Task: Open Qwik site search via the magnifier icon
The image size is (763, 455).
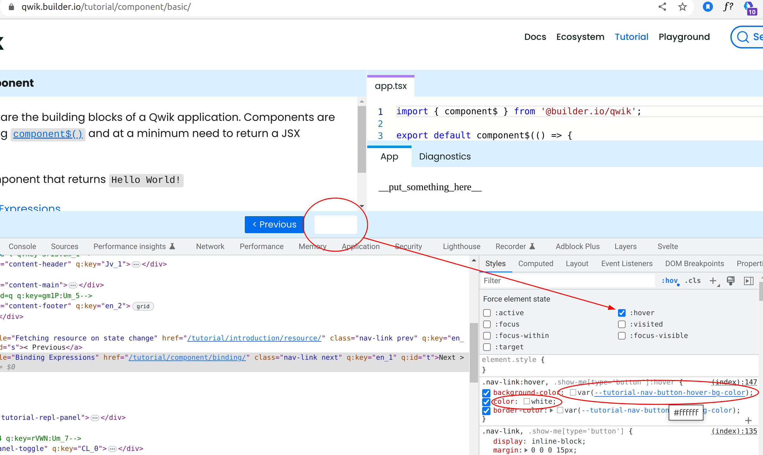Action: pyautogui.click(x=742, y=37)
